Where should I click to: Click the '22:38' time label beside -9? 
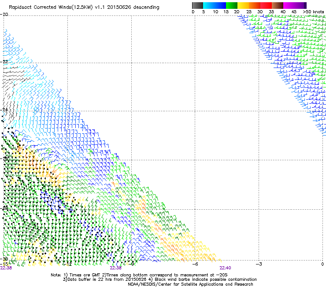pos(115,268)
